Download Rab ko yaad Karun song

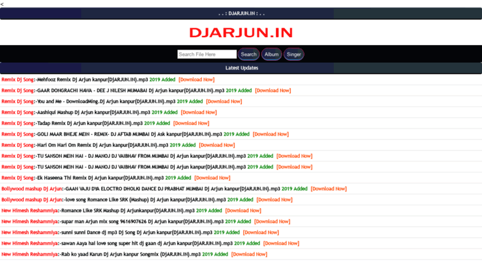(x=249, y=255)
